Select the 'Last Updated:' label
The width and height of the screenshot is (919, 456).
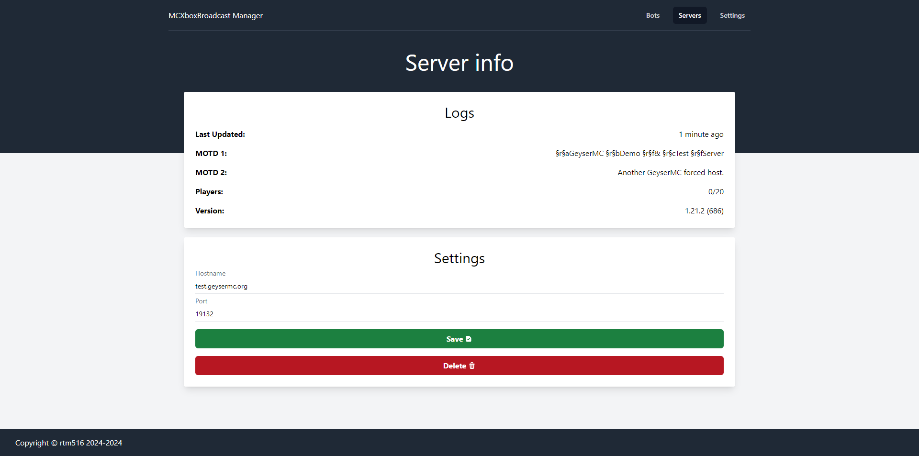tap(220, 134)
